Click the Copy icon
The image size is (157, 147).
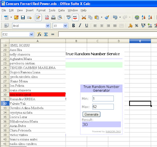pyautogui.click(x=90, y=17)
